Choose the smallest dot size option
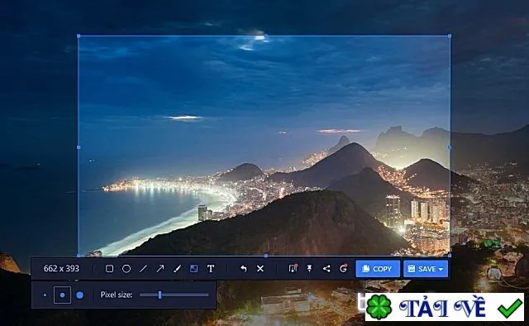 point(45,295)
